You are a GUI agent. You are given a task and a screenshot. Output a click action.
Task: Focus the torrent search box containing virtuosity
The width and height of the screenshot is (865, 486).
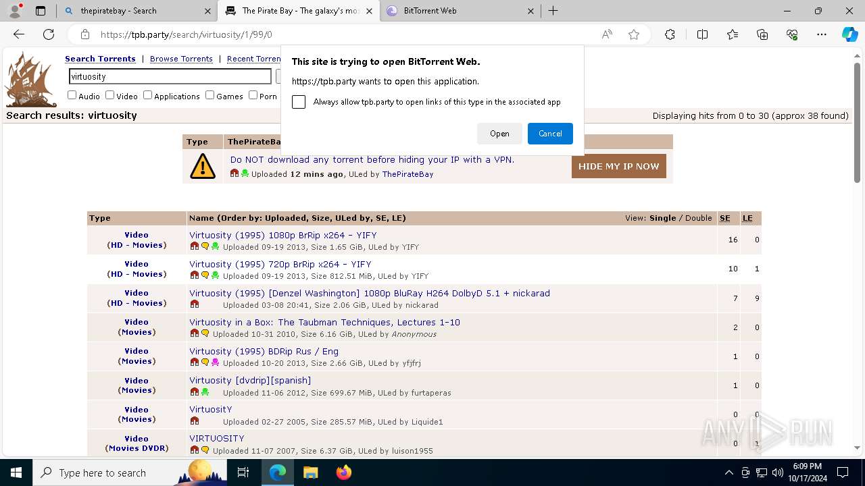170,76
